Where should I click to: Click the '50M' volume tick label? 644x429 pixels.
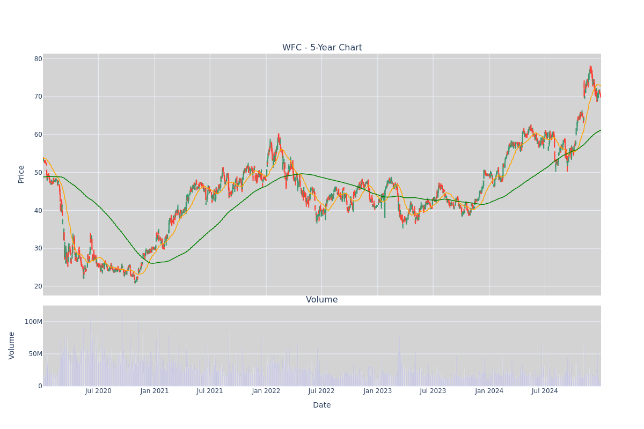pyautogui.click(x=35, y=354)
